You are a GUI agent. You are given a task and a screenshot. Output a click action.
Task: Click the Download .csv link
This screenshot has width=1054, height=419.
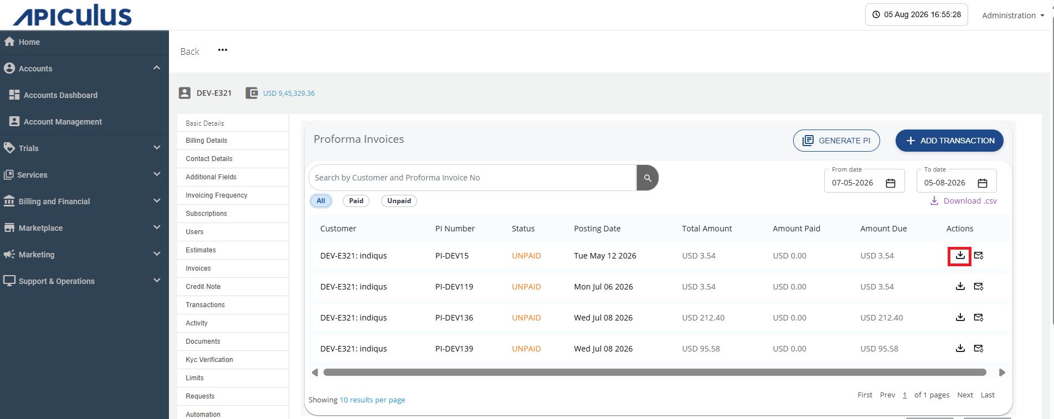[964, 201]
